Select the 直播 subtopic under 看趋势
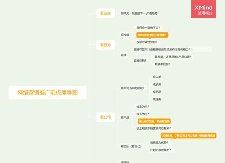 coord(124,55)
